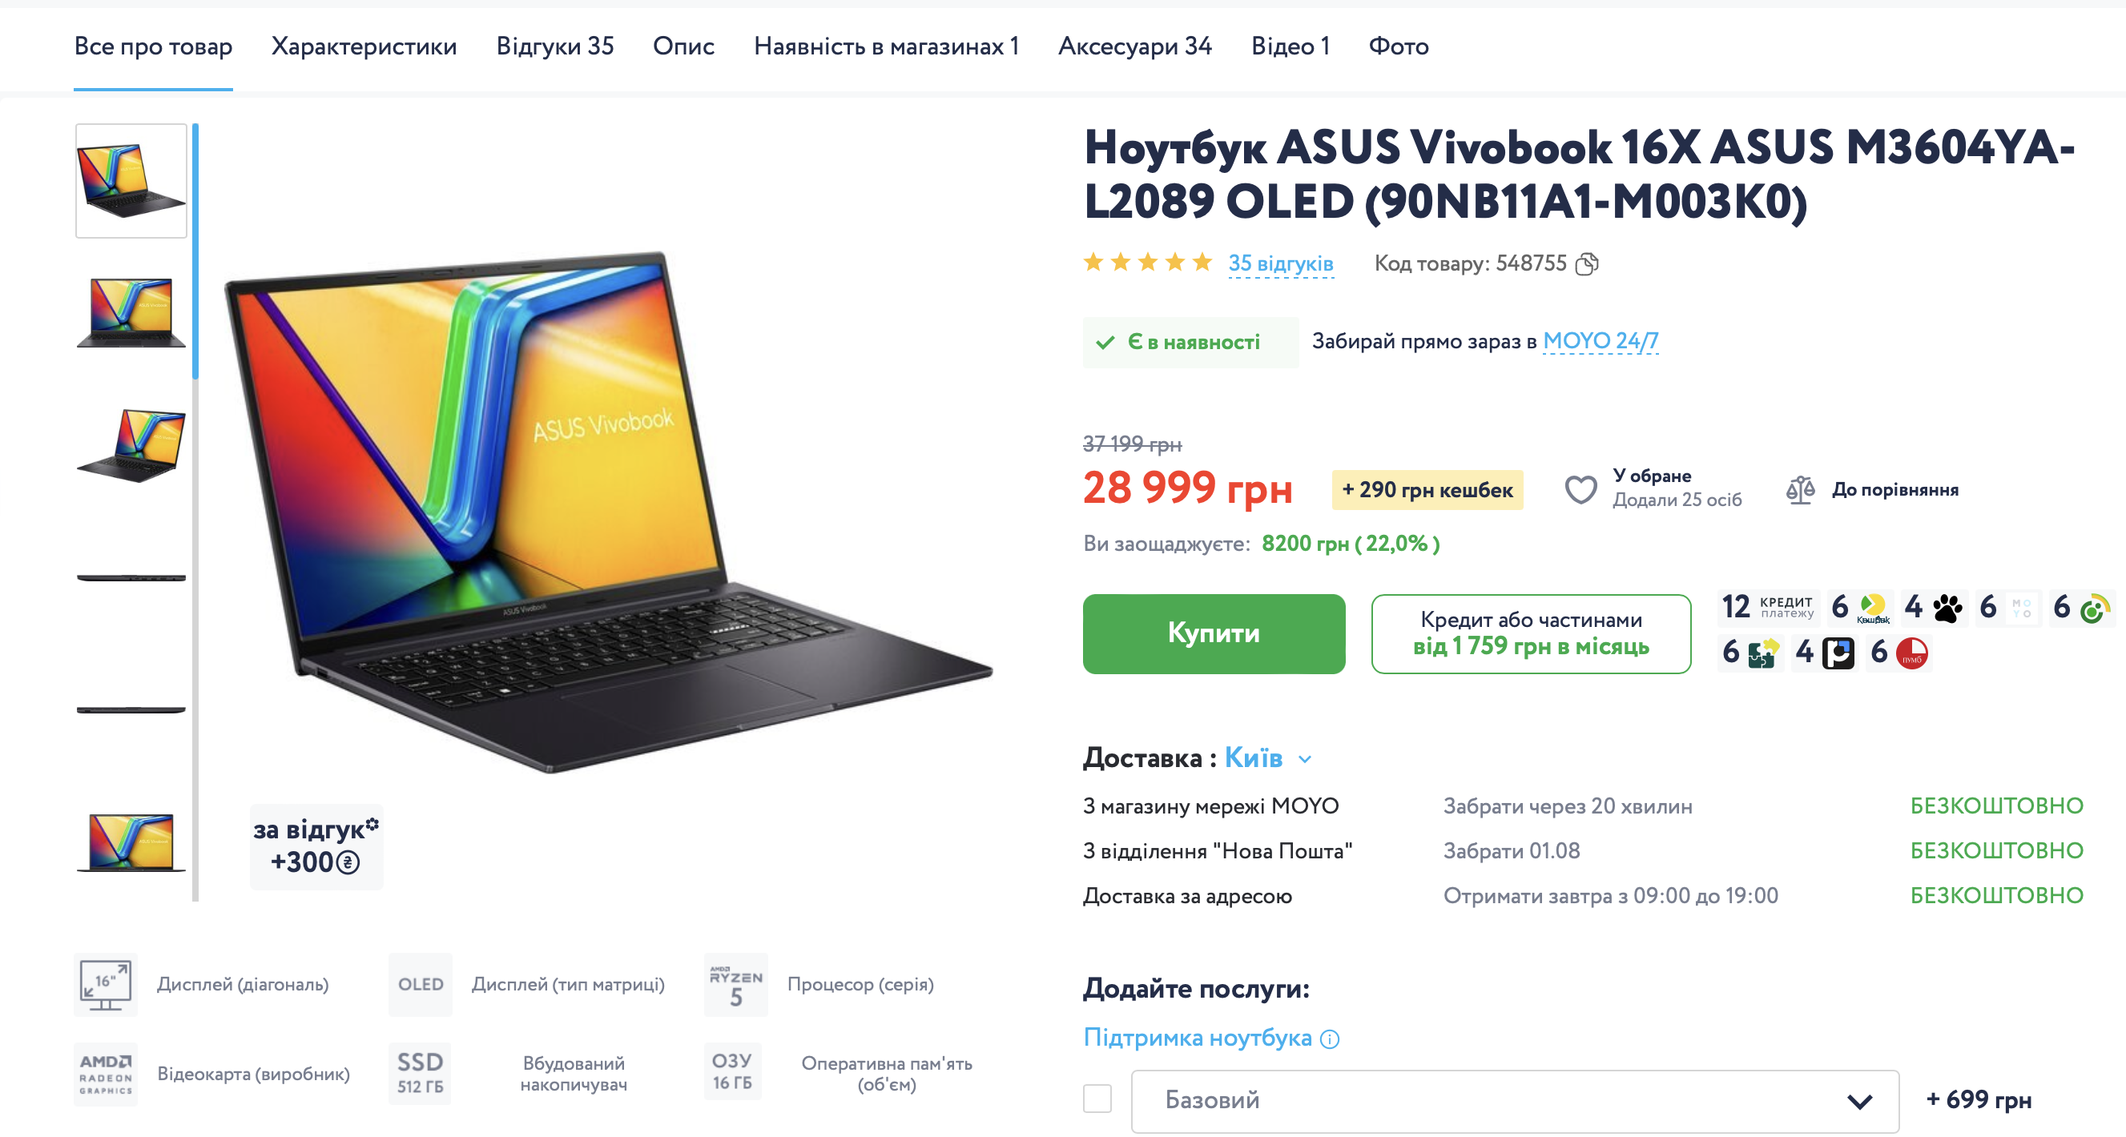Add to favorites with the heart icon

pyautogui.click(x=1580, y=489)
